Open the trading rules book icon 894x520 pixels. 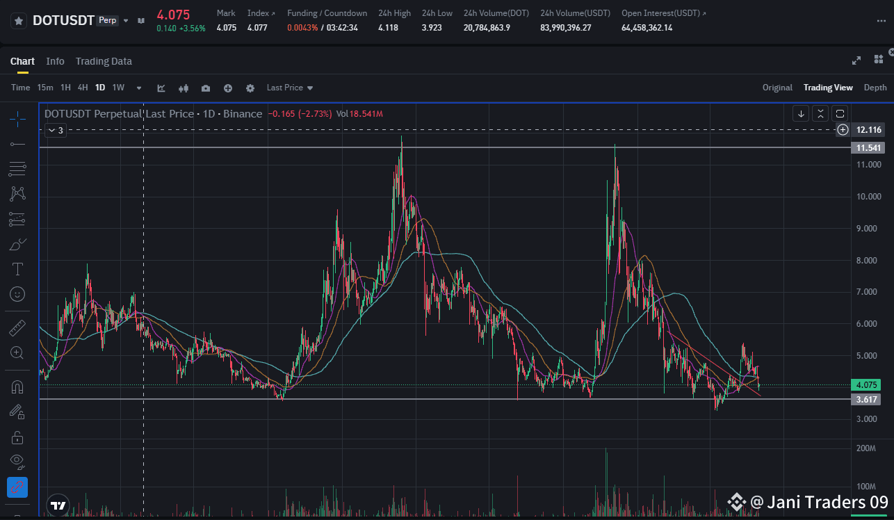(x=141, y=21)
